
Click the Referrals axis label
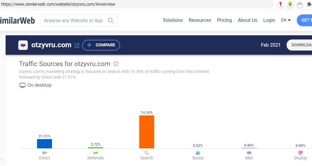[x=96, y=158]
